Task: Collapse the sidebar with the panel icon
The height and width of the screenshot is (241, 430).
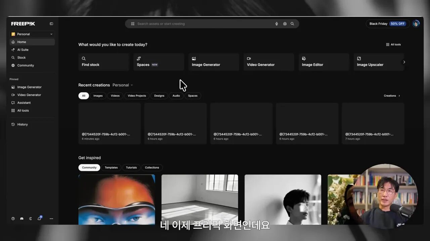Action: [x=51, y=23]
